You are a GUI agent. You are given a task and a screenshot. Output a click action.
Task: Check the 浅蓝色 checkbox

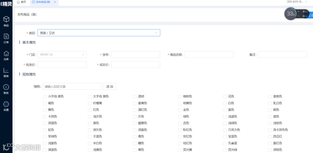coord(225,117)
